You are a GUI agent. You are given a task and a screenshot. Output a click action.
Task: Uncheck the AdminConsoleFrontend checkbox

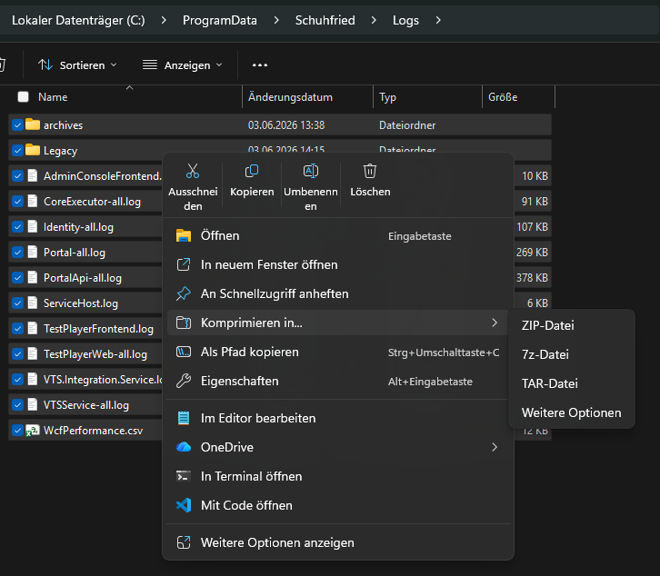[17, 176]
